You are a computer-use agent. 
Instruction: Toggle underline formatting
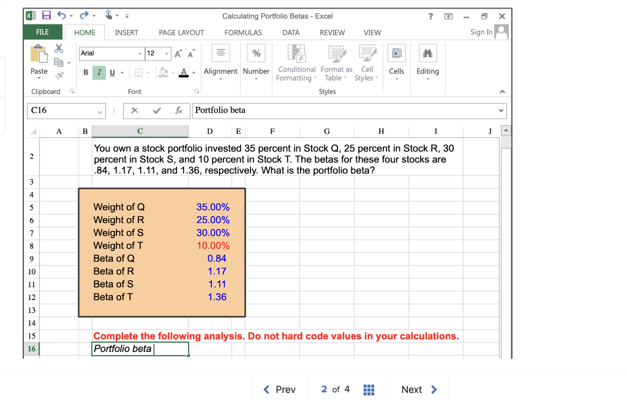coord(111,72)
